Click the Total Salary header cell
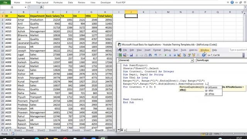Screen dimensions: 247x139 [105, 16]
